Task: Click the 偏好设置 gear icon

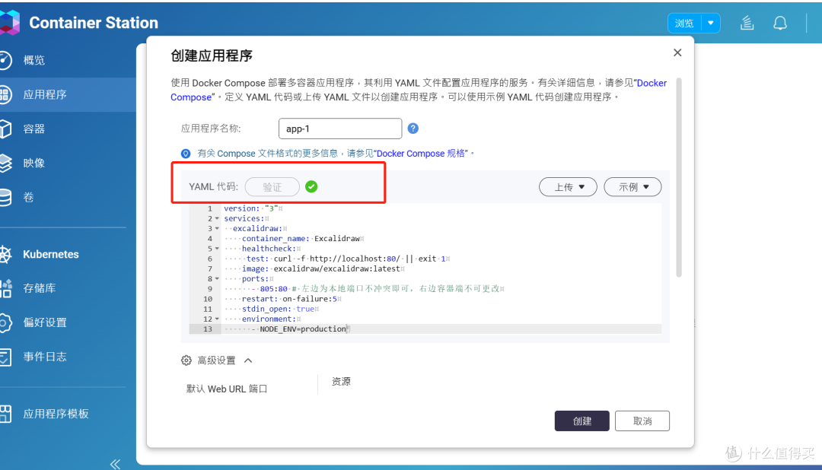Action: [5, 322]
